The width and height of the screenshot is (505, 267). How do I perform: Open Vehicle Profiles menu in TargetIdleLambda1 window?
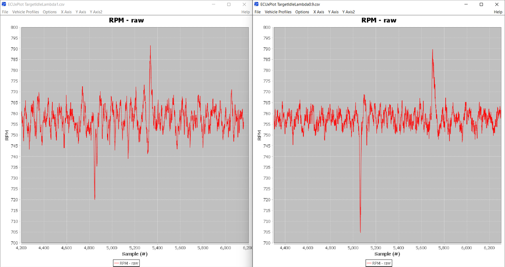(x=26, y=12)
